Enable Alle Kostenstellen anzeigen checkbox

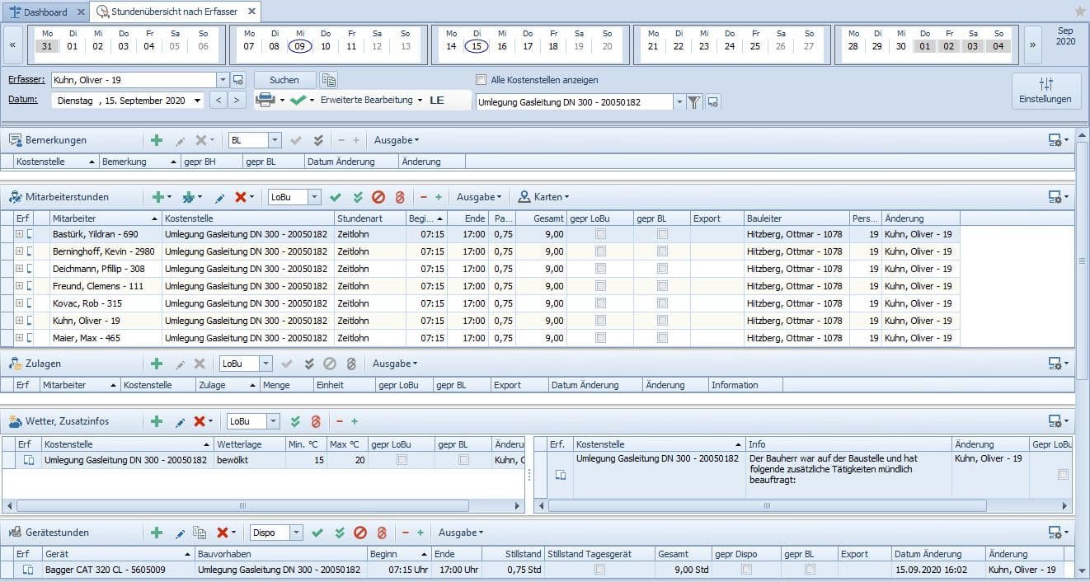pyautogui.click(x=482, y=80)
